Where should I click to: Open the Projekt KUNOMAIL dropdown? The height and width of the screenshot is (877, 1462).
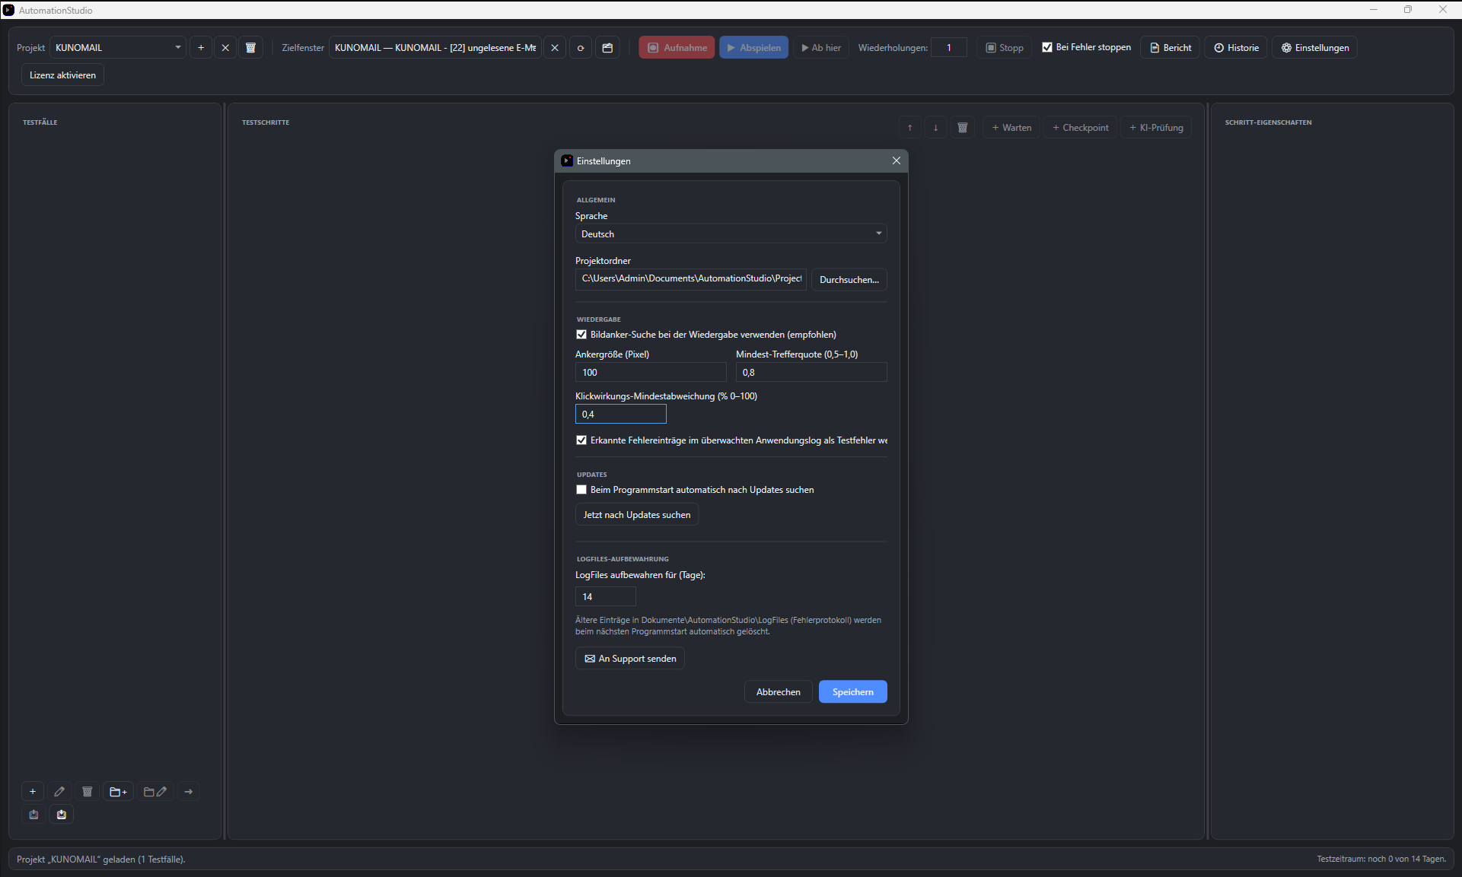(x=118, y=47)
